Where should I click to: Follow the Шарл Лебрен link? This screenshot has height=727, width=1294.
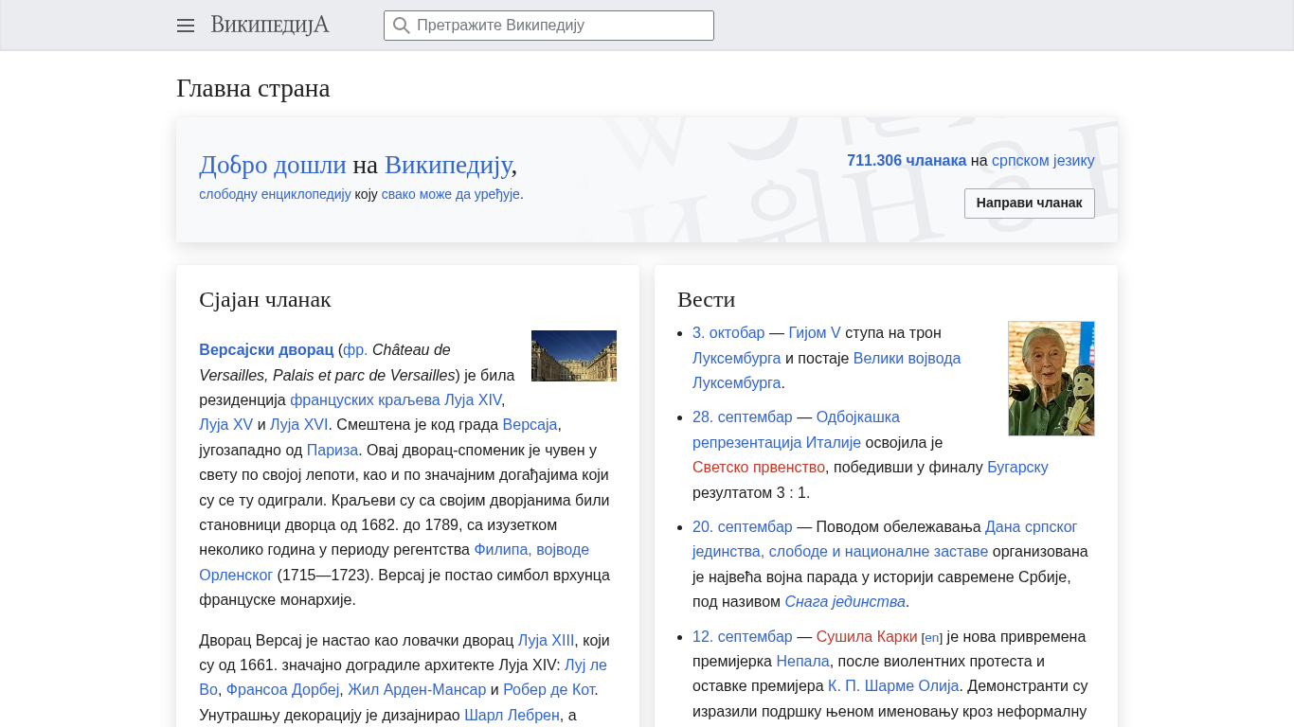(x=512, y=716)
